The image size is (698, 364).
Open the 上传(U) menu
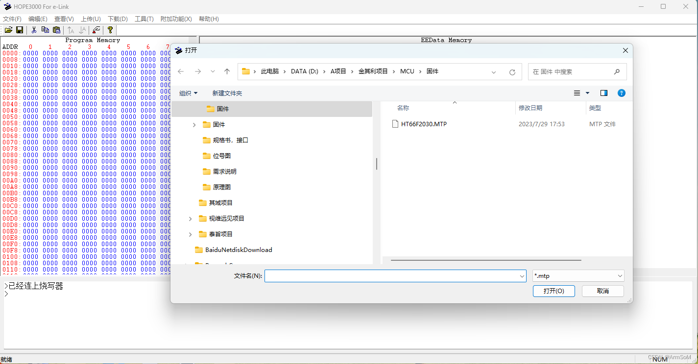[x=91, y=19]
